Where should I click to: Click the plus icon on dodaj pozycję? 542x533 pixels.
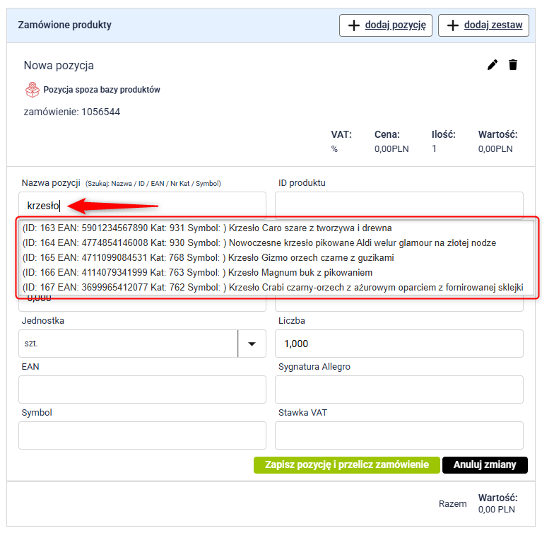[x=353, y=25]
